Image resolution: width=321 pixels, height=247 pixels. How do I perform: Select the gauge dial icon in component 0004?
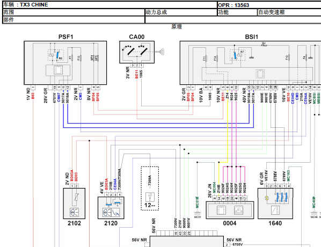point(238,210)
